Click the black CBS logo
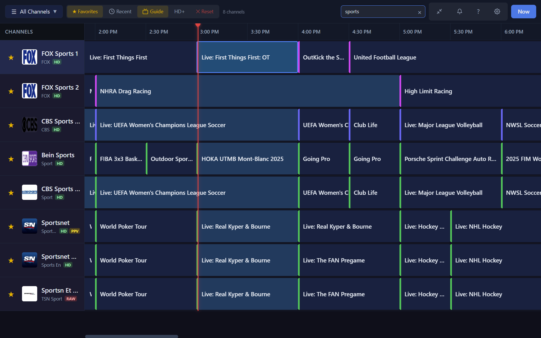541x338 pixels. click(30, 125)
